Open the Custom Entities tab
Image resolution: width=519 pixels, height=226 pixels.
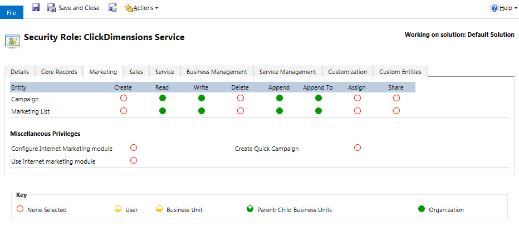(400, 72)
